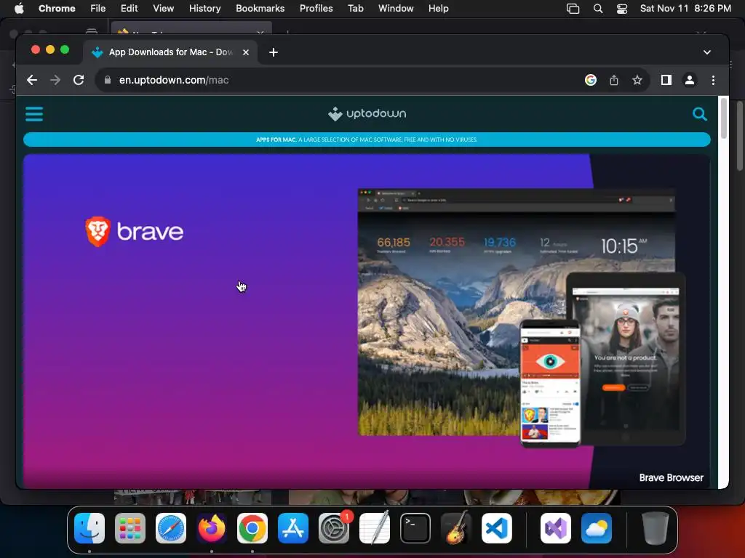745x558 pixels.
Task: Open the Uptodown hamburger menu
Action: click(x=34, y=114)
